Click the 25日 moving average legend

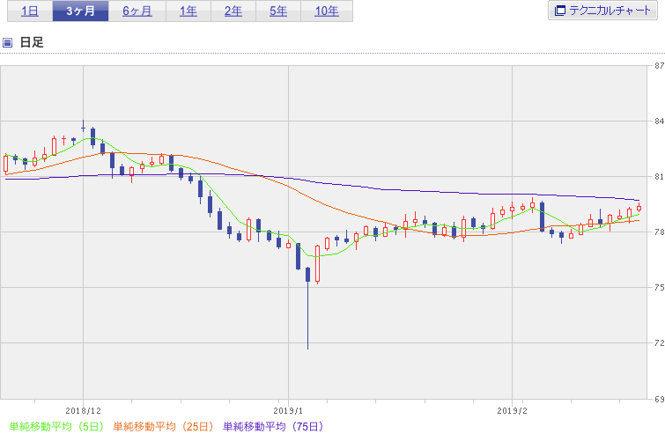point(163,426)
